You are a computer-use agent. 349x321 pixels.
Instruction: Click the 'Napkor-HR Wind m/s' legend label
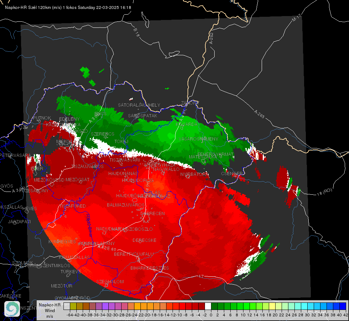(x=50, y=310)
